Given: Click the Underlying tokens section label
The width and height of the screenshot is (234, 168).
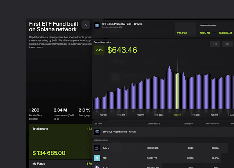Looking at the screenshot, I should click(x=101, y=140).
